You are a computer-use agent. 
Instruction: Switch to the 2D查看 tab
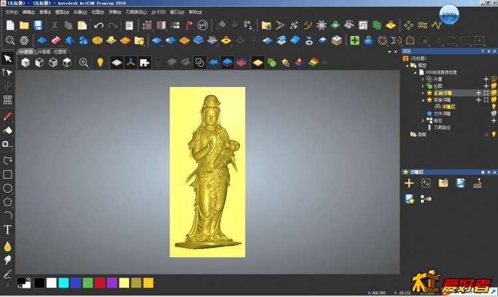tap(52, 52)
